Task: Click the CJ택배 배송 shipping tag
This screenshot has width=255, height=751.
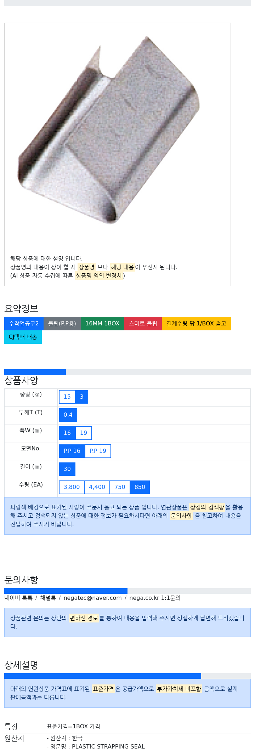Action: (x=23, y=337)
